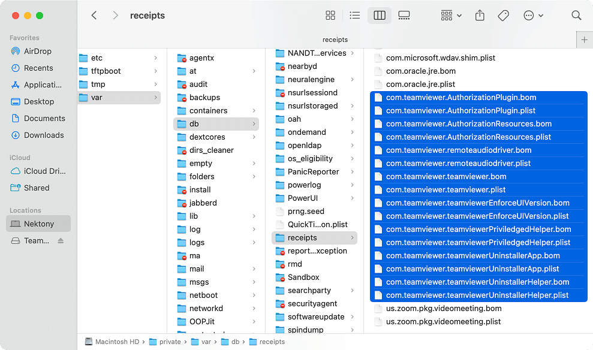The image size is (593, 350).
Task: Open AirDrop in the sidebar
Action: tap(38, 51)
